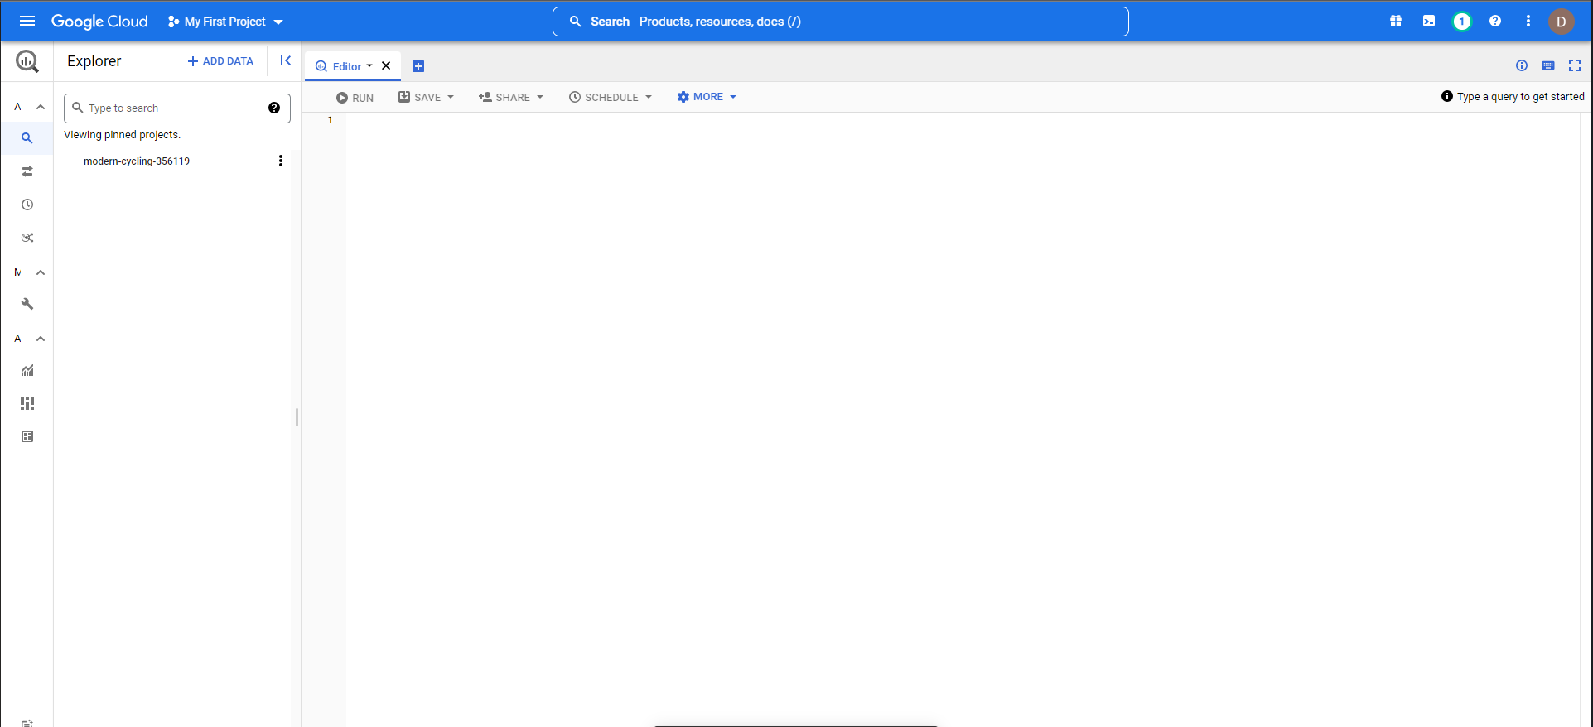Open the SHARE dropdown

(x=511, y=97)
